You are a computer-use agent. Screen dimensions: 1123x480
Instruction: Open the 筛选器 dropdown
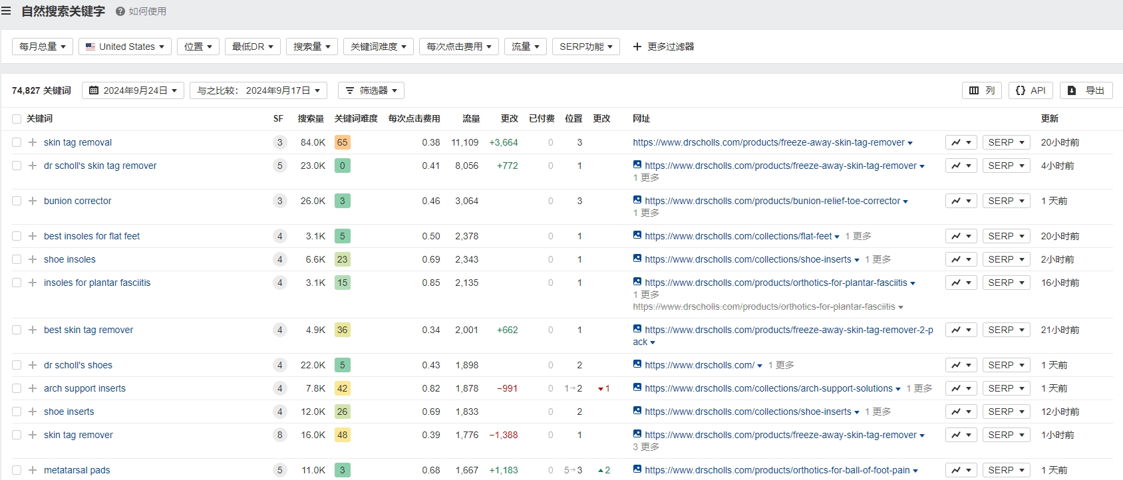point(371,90)
